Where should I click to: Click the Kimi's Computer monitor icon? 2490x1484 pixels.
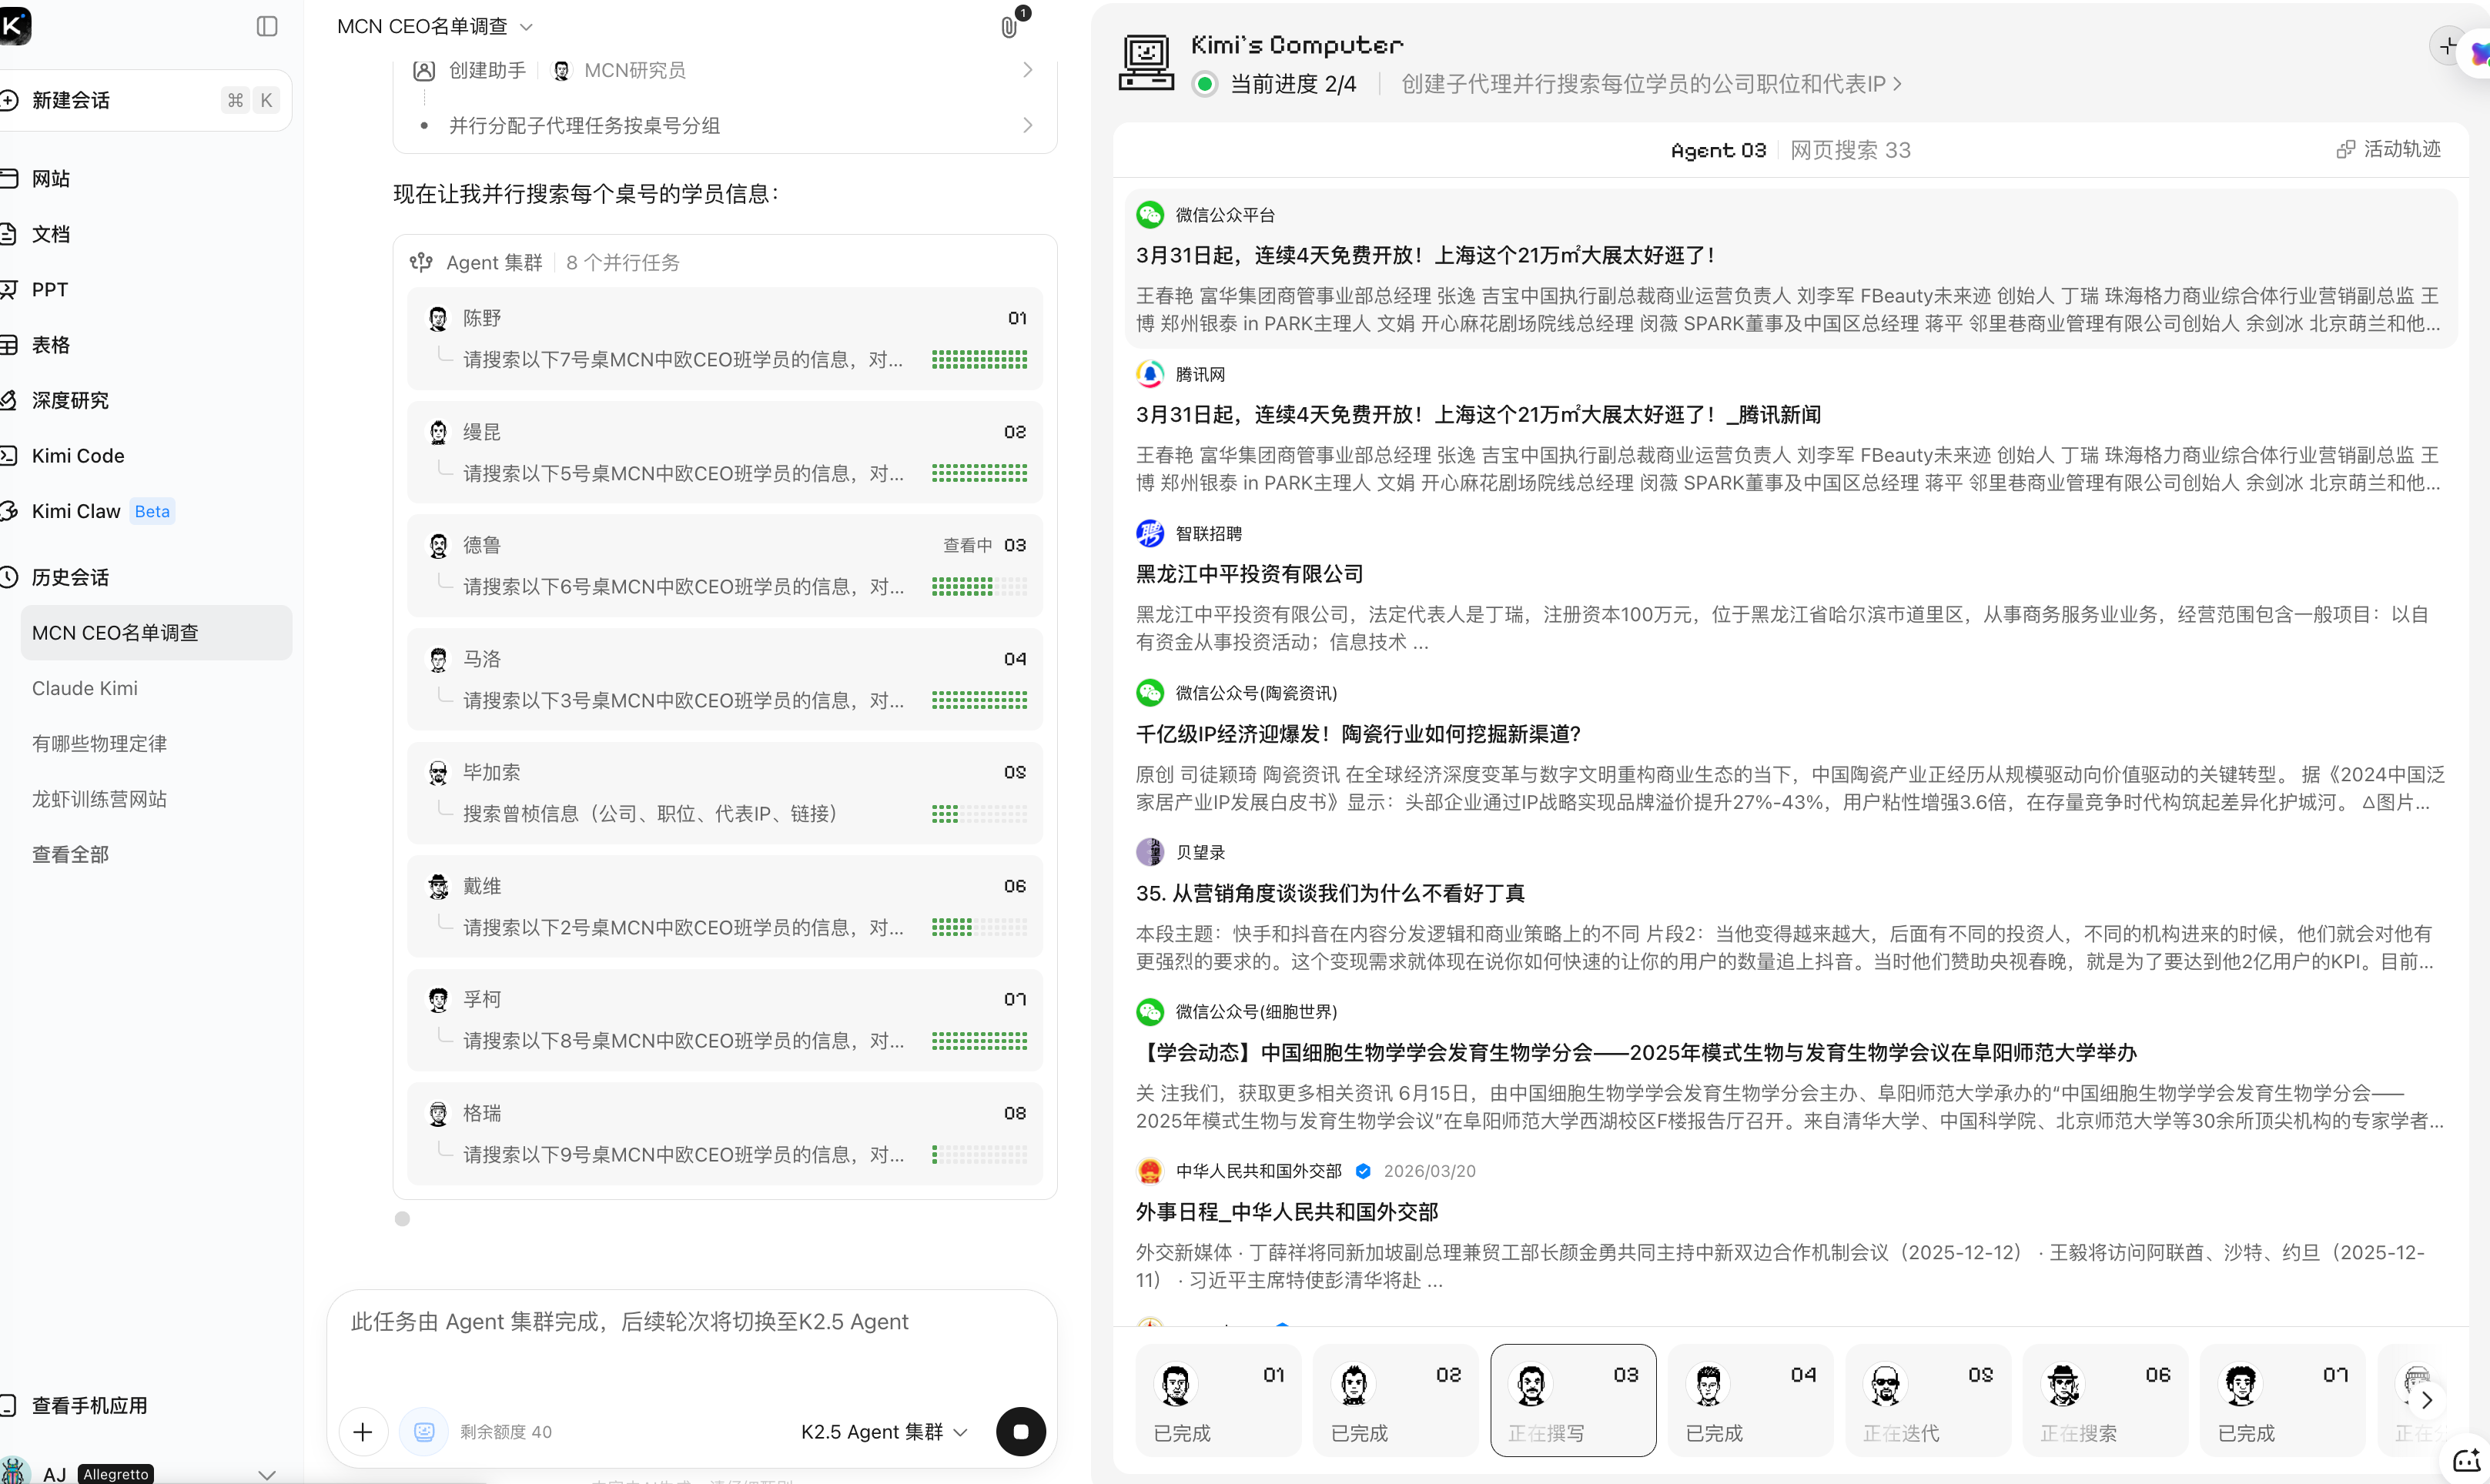[x=1146, y=62]
